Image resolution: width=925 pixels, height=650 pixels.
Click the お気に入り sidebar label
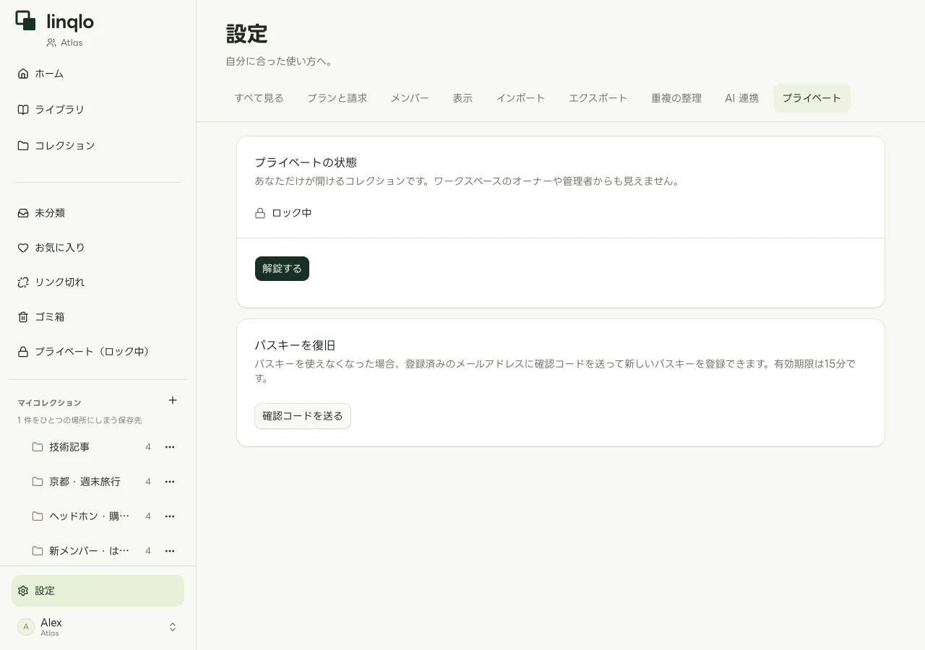click(x=60, y=248)
